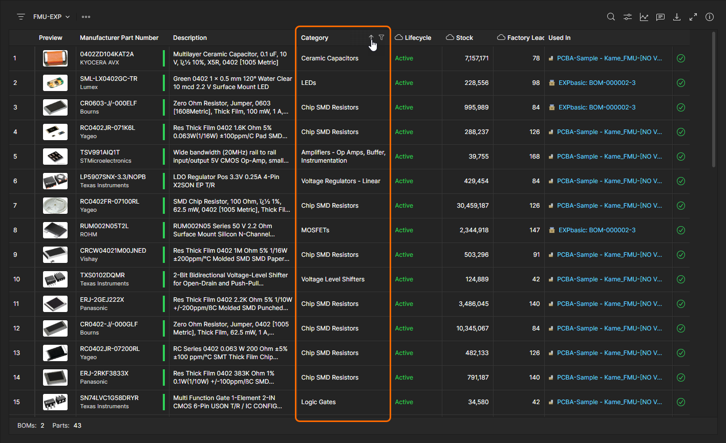Click the Category column filter icon

pyautogui.click(x=381, y=37)
